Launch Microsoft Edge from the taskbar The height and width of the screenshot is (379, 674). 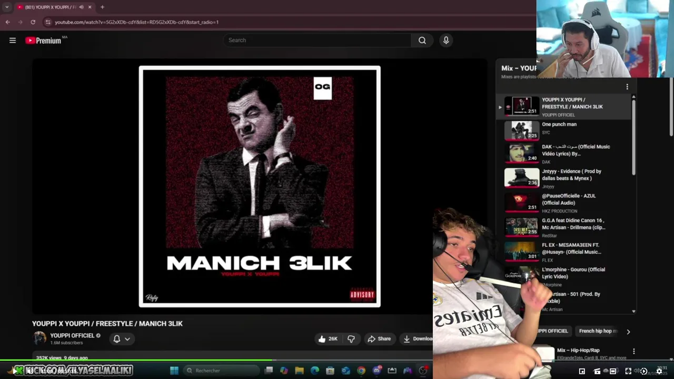pos(315,371)
